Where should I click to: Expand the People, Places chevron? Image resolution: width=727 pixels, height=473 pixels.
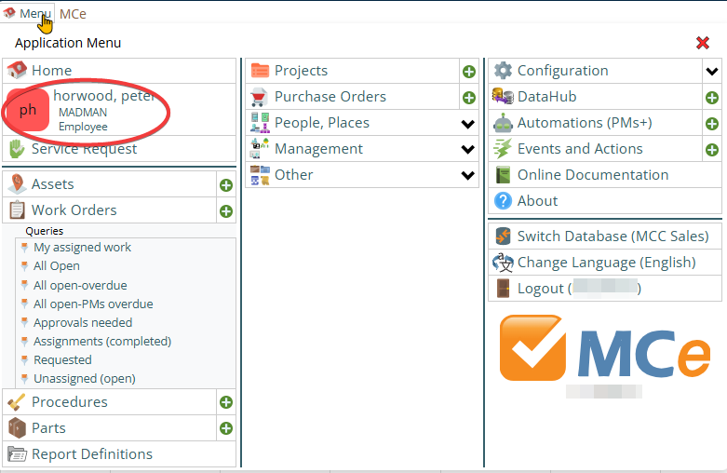(468, 124)
